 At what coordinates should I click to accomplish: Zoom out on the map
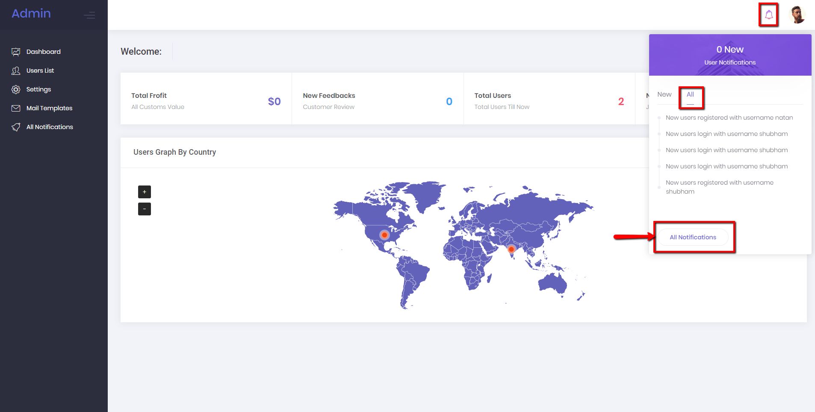(145, 209)
